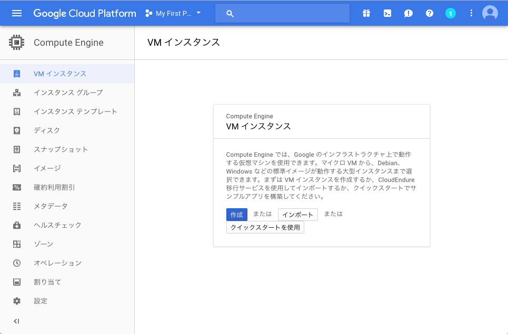Open the send feedback icon
508x334 pixels.
[408, 13]
